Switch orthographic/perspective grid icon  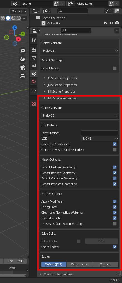23,76
